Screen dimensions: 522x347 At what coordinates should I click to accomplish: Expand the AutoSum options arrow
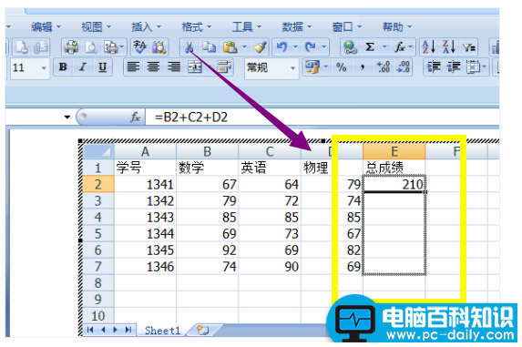(x=384, y=47)
